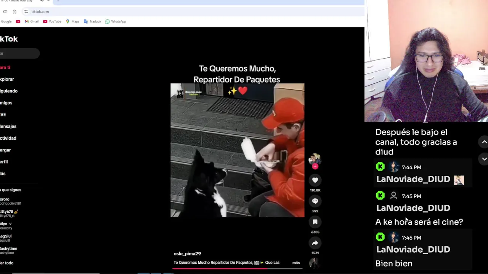Click chat message 'A ke hora será el cine?'

pos(419,222)
